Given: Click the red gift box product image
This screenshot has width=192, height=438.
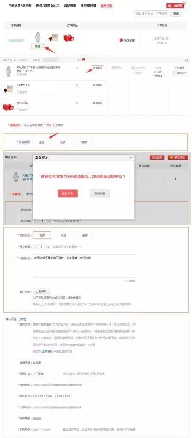Looking at the screenshot, I should pos(69,38).
